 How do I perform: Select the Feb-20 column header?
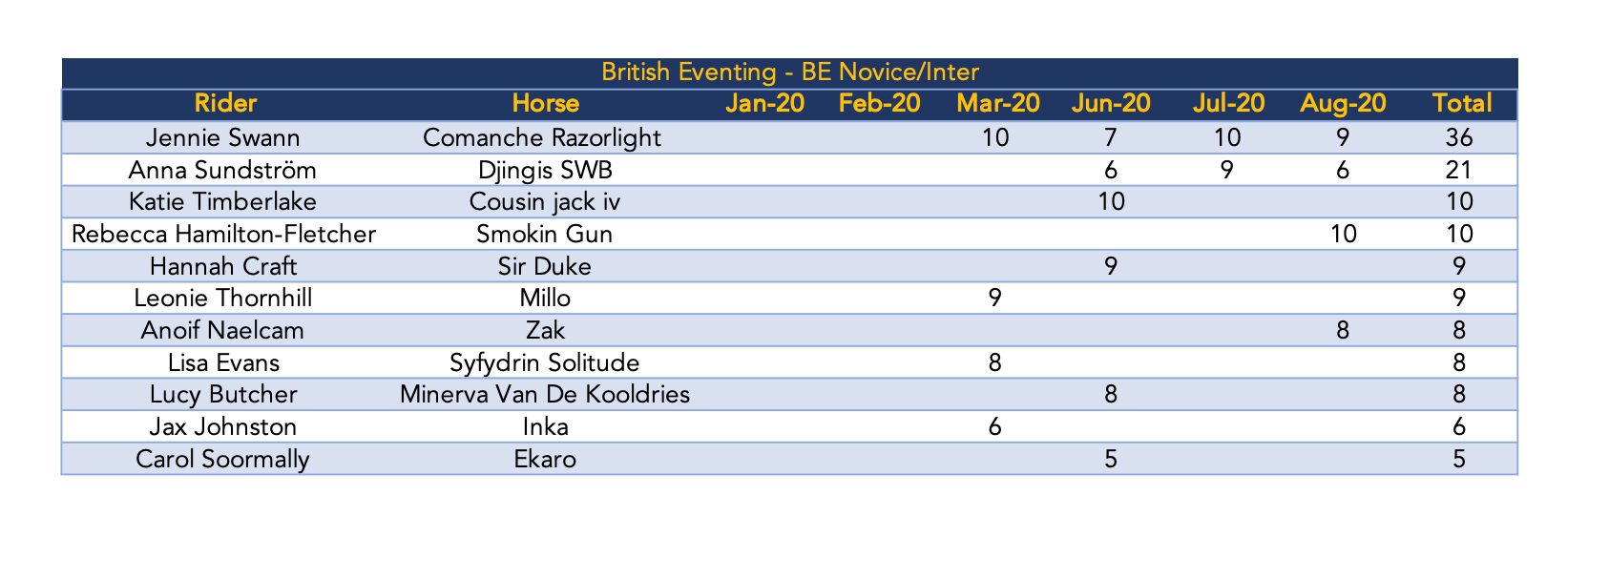click(879, 103)
